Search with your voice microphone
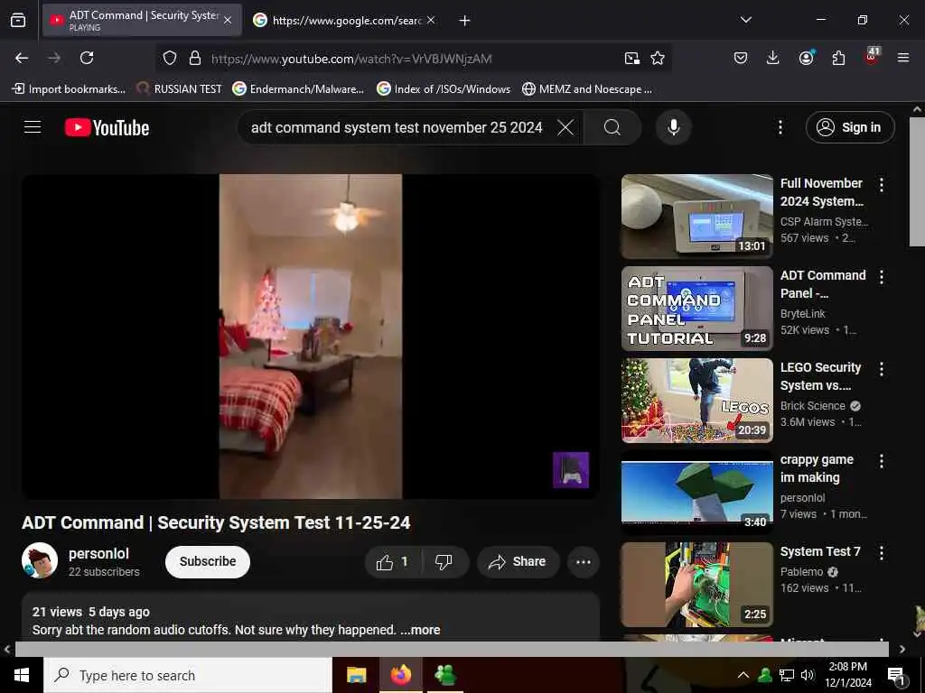Viewport: 925px width, 693px height. (674, 127)
